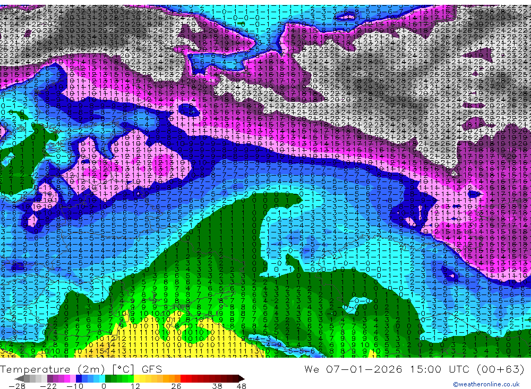Open the weatheronline.co.uk copyright link
This screenshot has height=389, width=531.
point(486,384)
